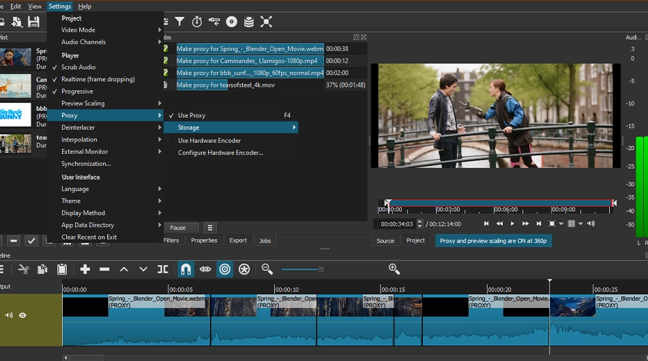The height and width of the screenshot is (361, 648).
Task: Open the Jobs stack icon
Action: coord(249,21)
